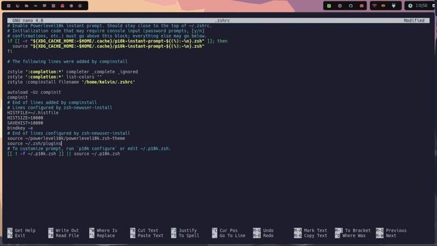The height and width of the screenshot is (246, 437).
Task: Click the To Spell shortcut label
Action: (189, 236)
